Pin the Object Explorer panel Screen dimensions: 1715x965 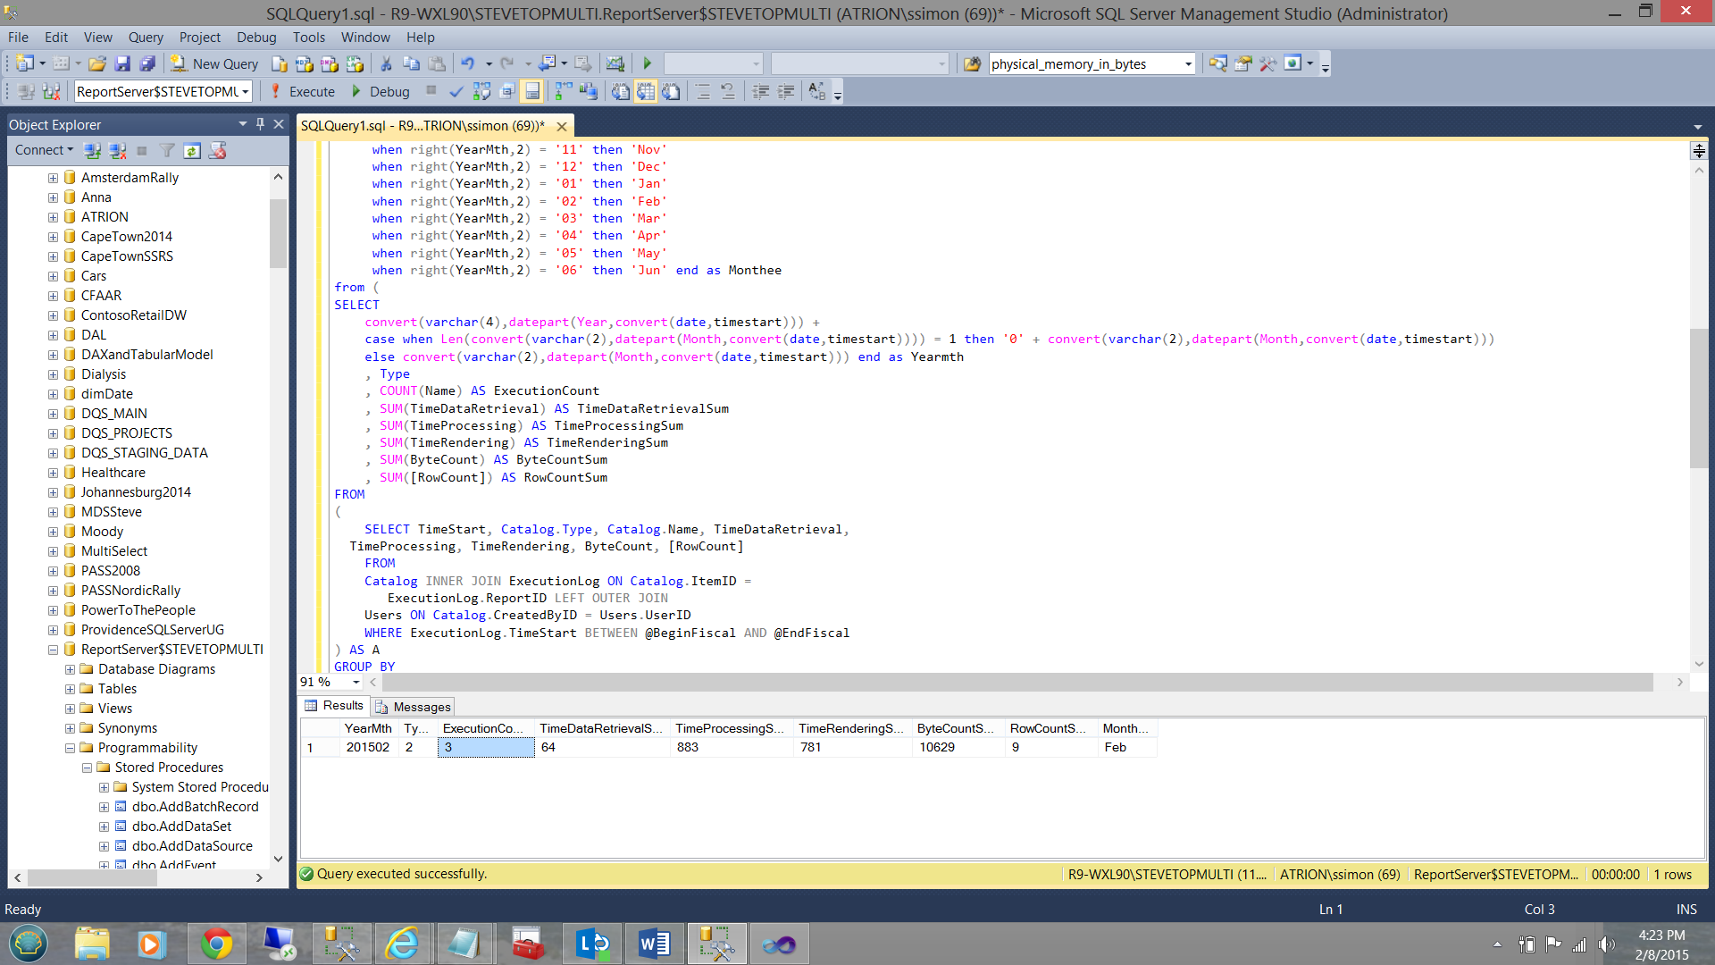(260, 124)
